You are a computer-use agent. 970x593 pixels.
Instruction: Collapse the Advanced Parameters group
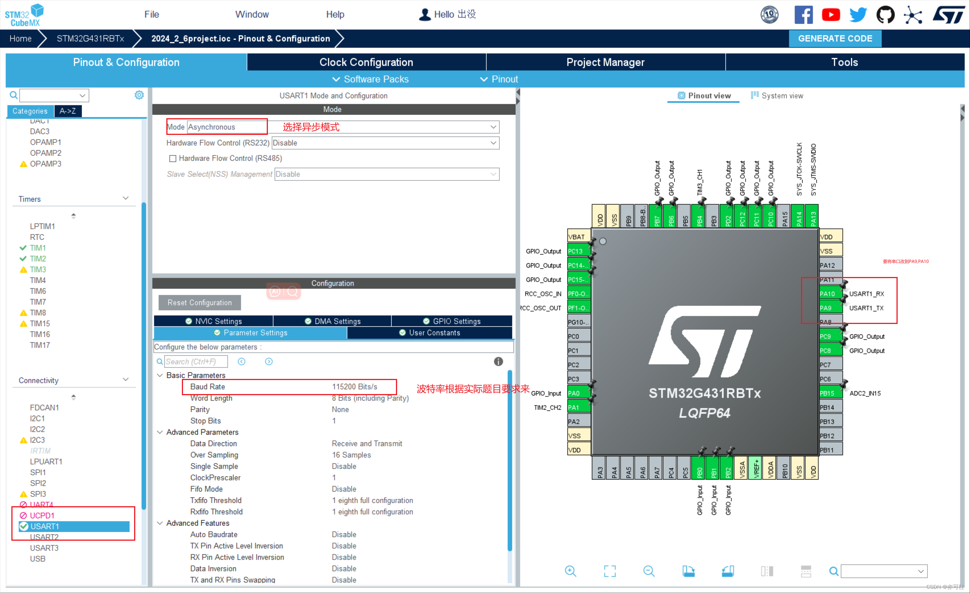(160, 432)
